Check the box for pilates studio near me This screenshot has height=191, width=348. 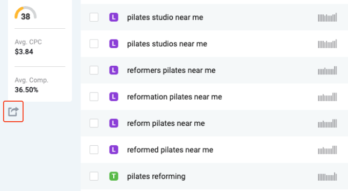tap(94, 17)
